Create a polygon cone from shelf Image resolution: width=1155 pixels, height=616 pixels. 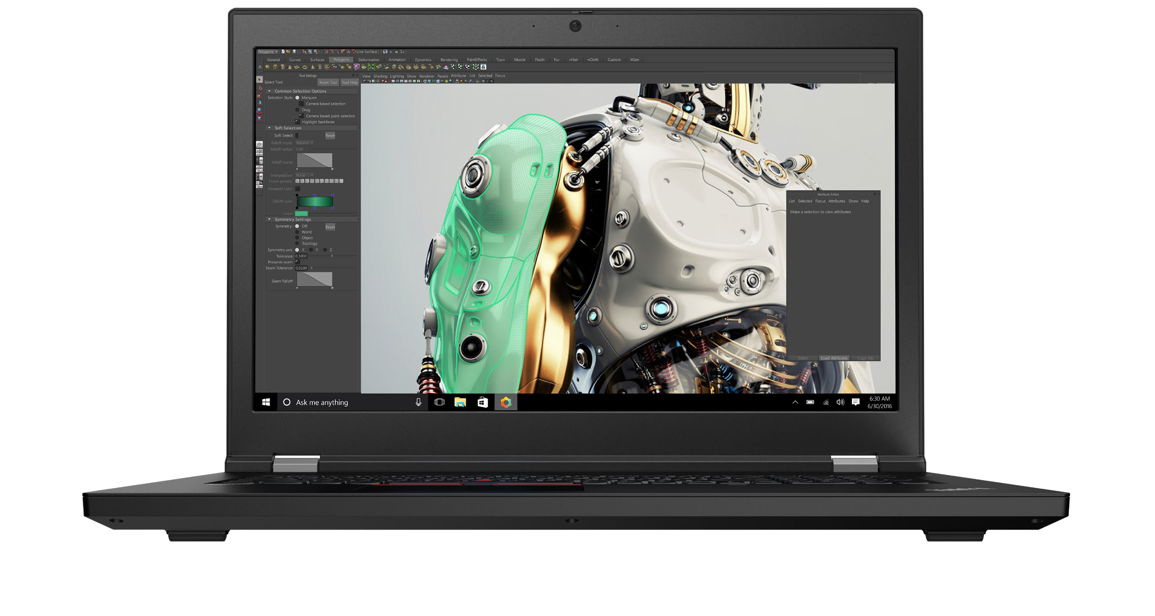point(290,67)
